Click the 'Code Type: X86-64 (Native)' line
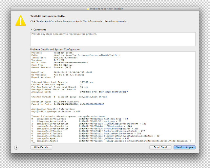The height and width of the screenshot is (168, 210). (x=52, y=65)
